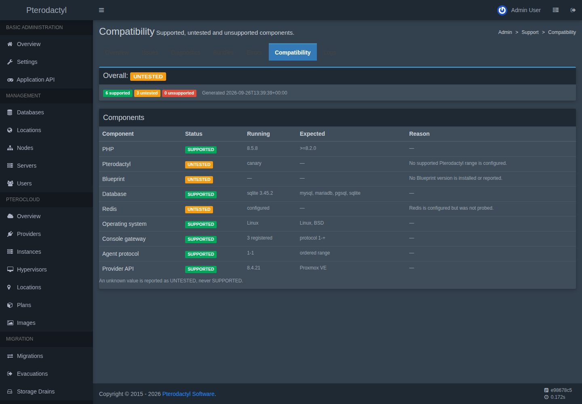The image size is (582, 404).
Task: Open the Logs tab
Action: click(330, 53)
